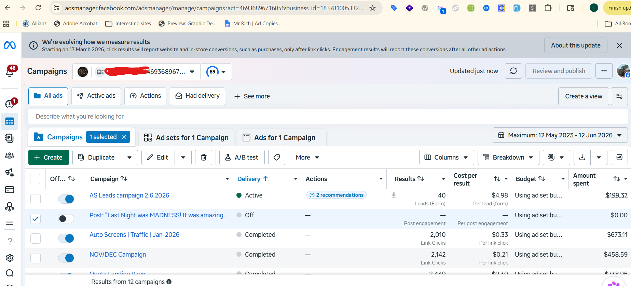Uncheck the selected Post campaign checkbox
The image size is (631, 286).
(36, 219)
